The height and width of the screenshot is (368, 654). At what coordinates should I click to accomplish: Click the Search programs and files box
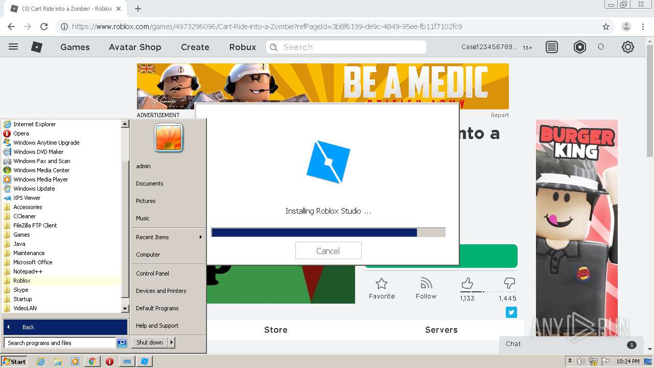coord(60,343)
